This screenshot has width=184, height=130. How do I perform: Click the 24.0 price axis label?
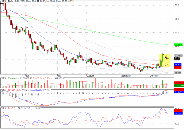(177, 33)
